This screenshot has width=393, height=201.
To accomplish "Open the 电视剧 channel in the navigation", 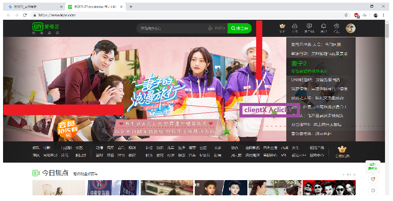I will [x=66, y=148].
